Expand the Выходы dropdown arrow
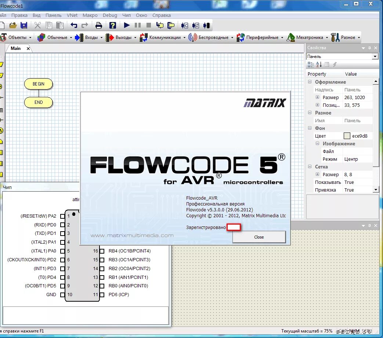The image size is (383, 338). [x=135, y=37]
